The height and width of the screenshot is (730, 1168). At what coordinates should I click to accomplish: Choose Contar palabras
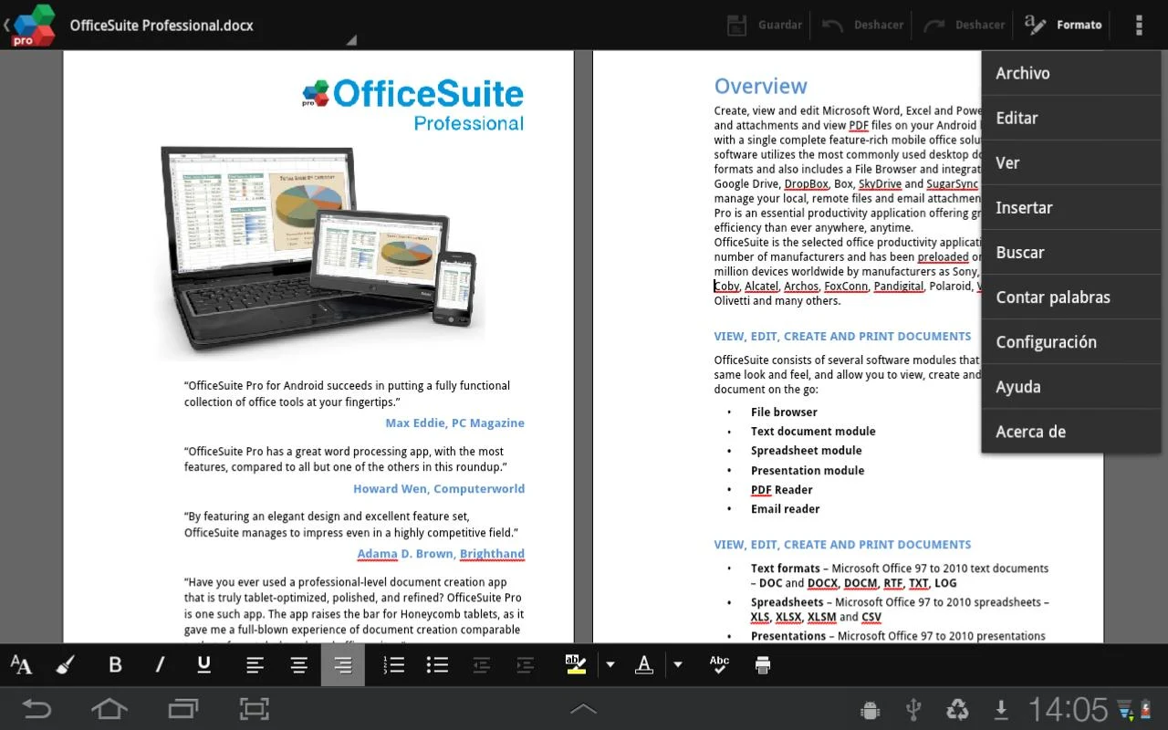(x=1070, y=297)
